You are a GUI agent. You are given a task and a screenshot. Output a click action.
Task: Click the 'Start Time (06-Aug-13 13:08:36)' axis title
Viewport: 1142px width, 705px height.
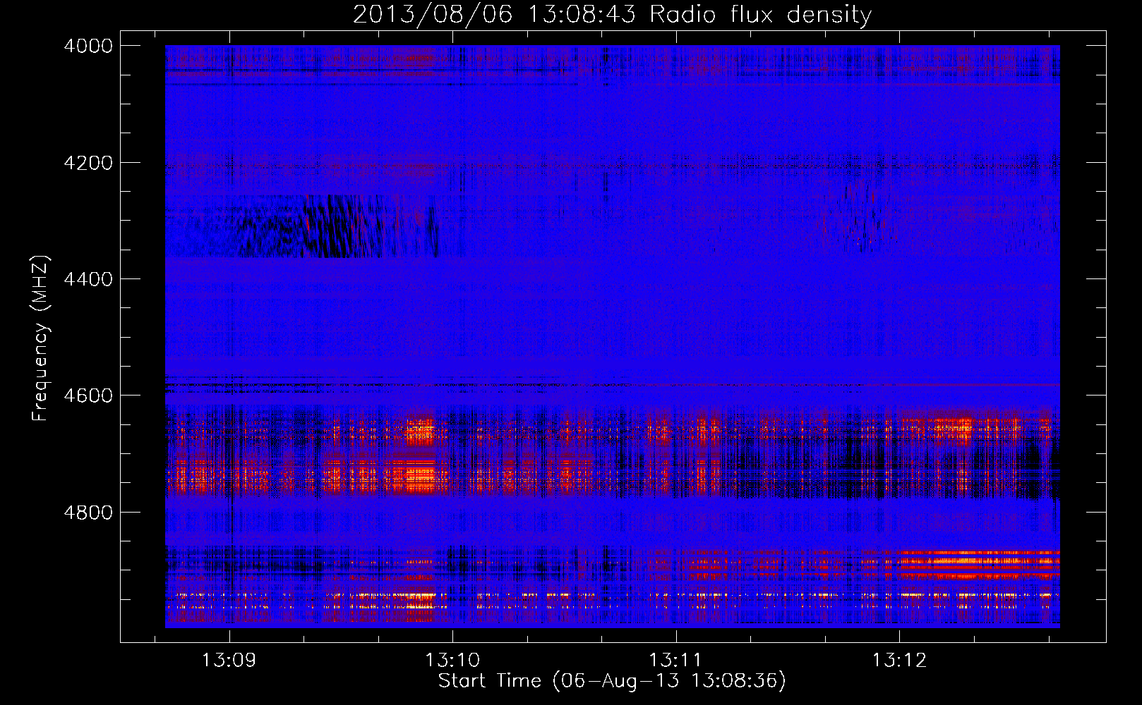[612, 681]
